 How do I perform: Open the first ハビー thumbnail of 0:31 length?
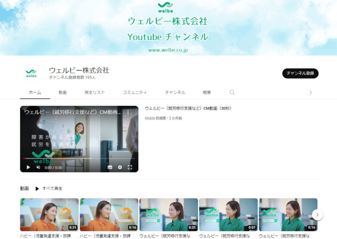pyautogui.click(x=49, y=214)
